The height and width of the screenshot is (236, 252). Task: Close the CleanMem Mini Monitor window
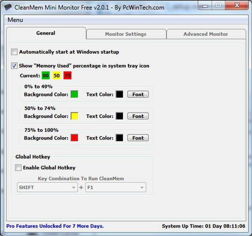(x=237, y=6)
